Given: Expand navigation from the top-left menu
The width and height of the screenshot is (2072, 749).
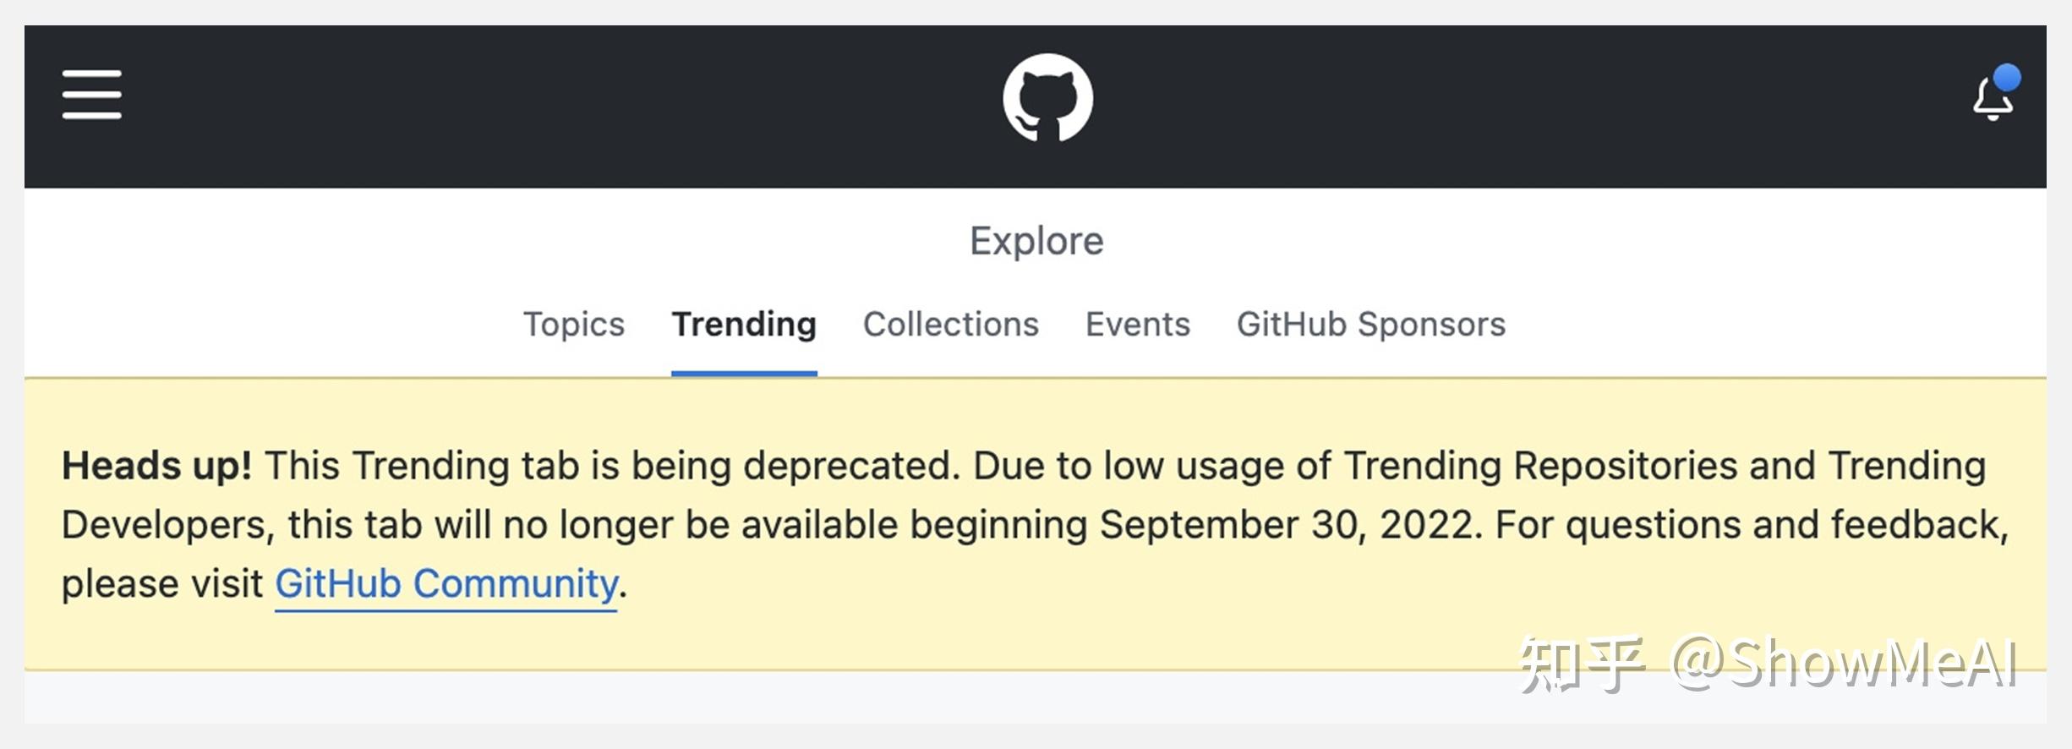Looking at the screenshot, I should (x=90, y=96).
